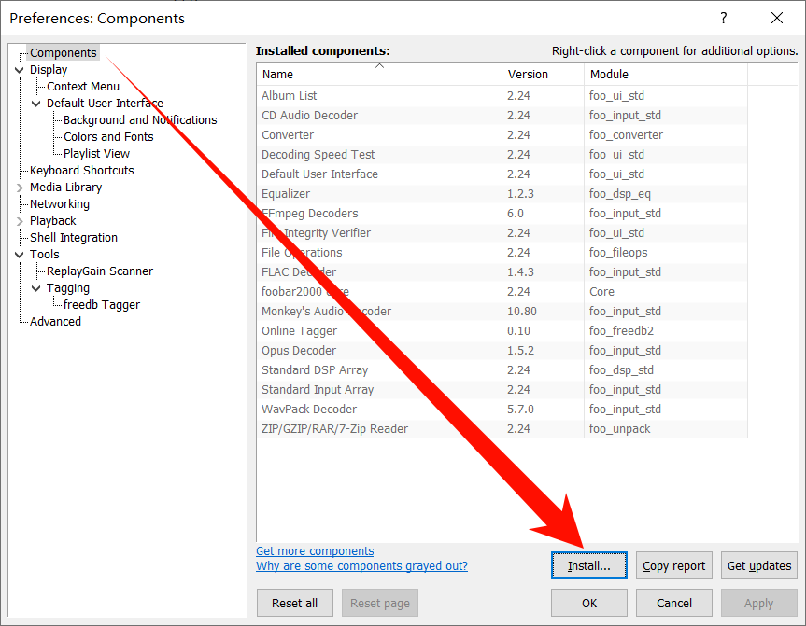
Task: Click Media Library tree label
Action: click(x=65, y=188)
